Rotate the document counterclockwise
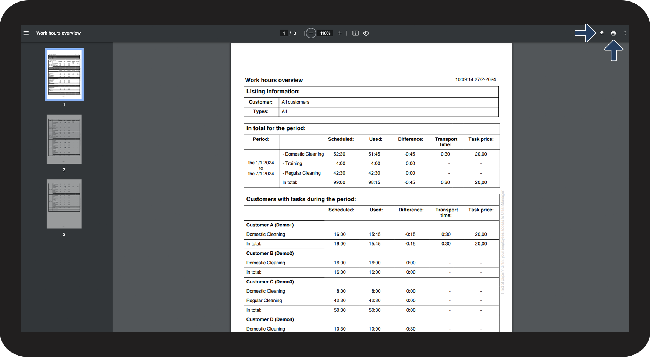The height and width of the screenshot is (357, 650). pyautogui.click(x=366, y=33)
